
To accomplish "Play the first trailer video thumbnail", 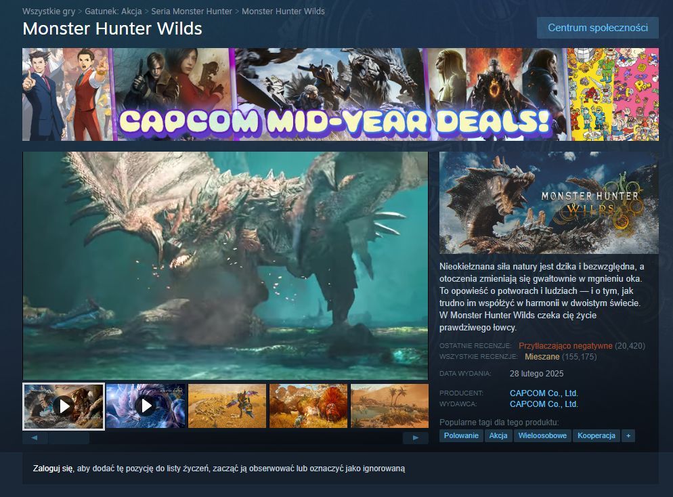I will coord(64,406).
